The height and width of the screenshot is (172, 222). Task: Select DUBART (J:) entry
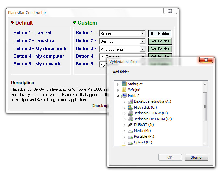(x=144, y=125)
